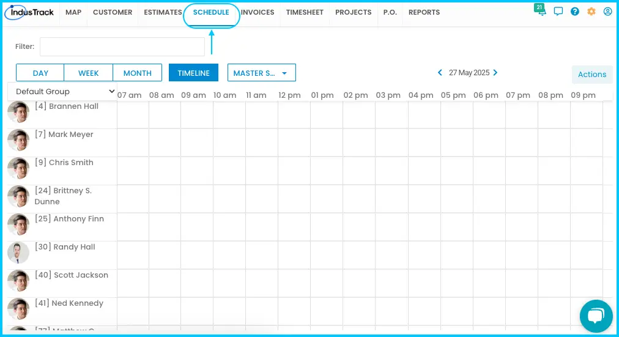This screenshot has width=619, height=337.
Task: Select employee [7] Mark Meyer
Action: click(x=64, y=134)
